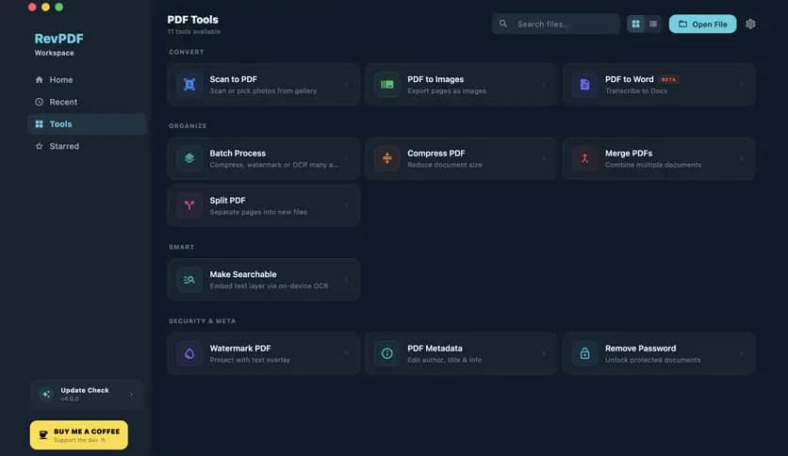Click the Compress PDF chevron arrow
788x456 pixels.
coord(544,158)
